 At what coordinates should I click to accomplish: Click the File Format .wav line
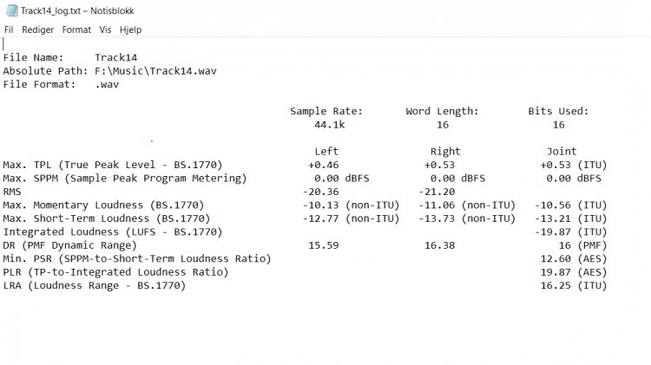click(61, 84)
